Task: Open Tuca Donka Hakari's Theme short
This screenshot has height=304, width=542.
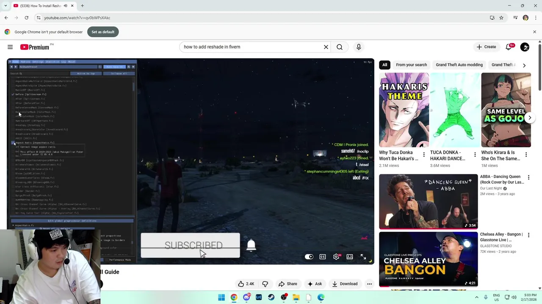Action: (x=404, y=110)
